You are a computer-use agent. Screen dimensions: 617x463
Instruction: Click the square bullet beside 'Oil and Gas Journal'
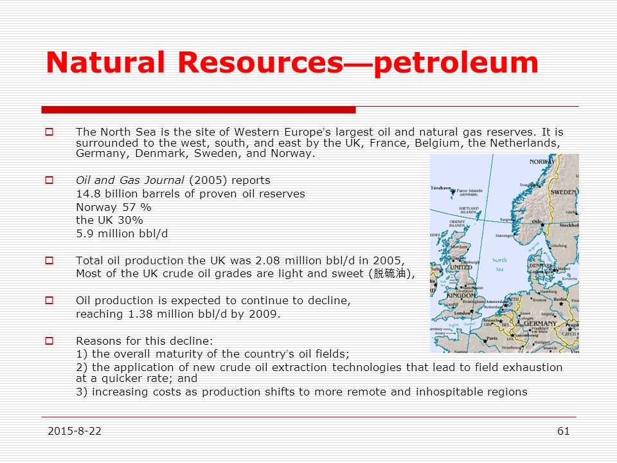[x=49, y=180]
